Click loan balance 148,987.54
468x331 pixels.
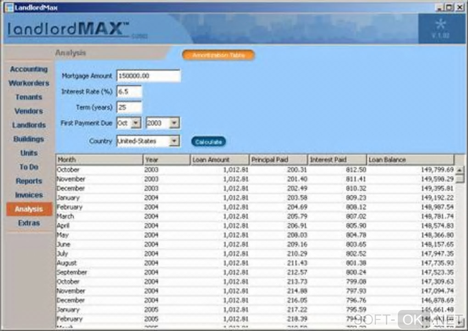(437, 207)
